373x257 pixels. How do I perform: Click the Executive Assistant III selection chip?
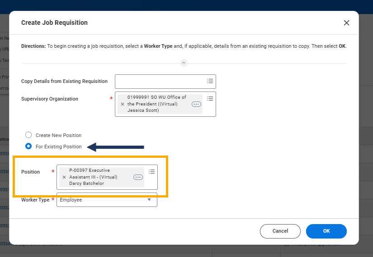coord(97,177)
